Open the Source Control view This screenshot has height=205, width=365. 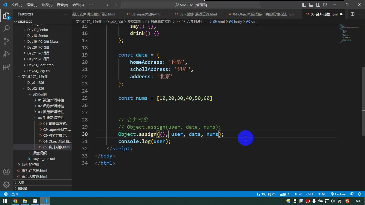coord(6,41)
